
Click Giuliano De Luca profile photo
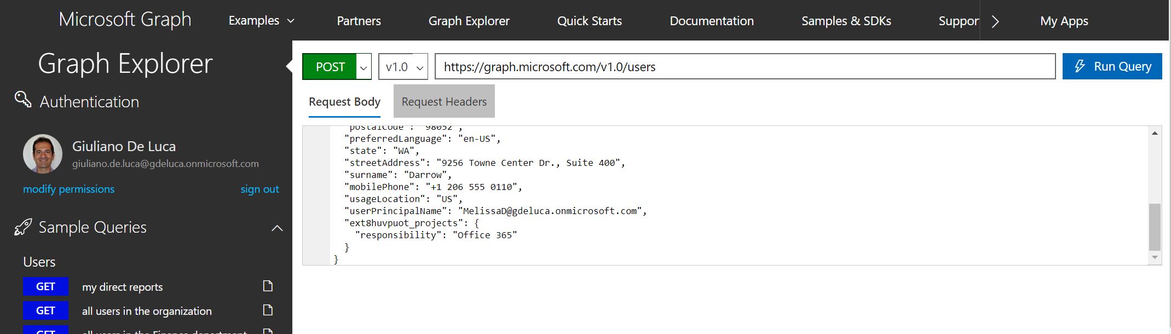43,154
